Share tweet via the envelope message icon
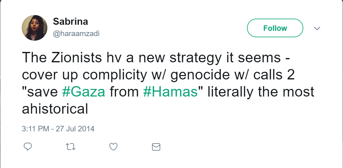Viewport: 343px width, 168px height. 156,147
